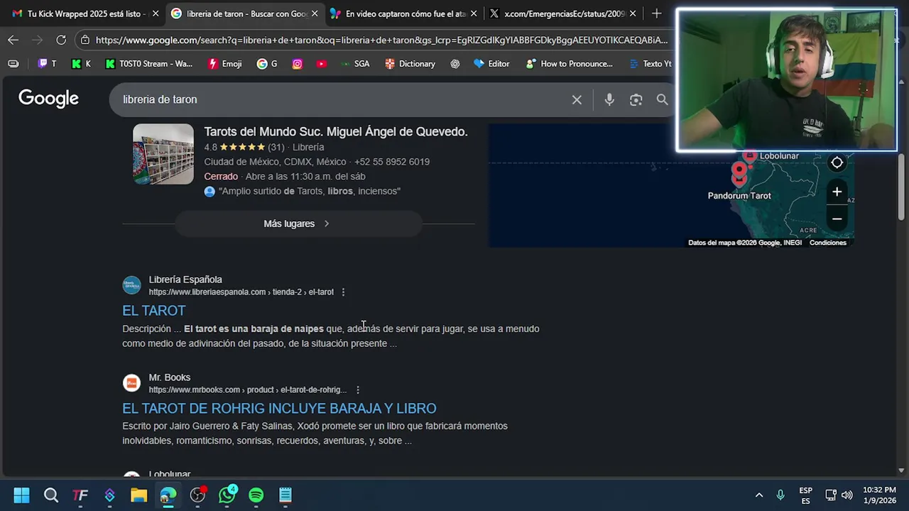909x511 pixels.
Task: Open the Editor bookmark
Action: click(491, 64)
